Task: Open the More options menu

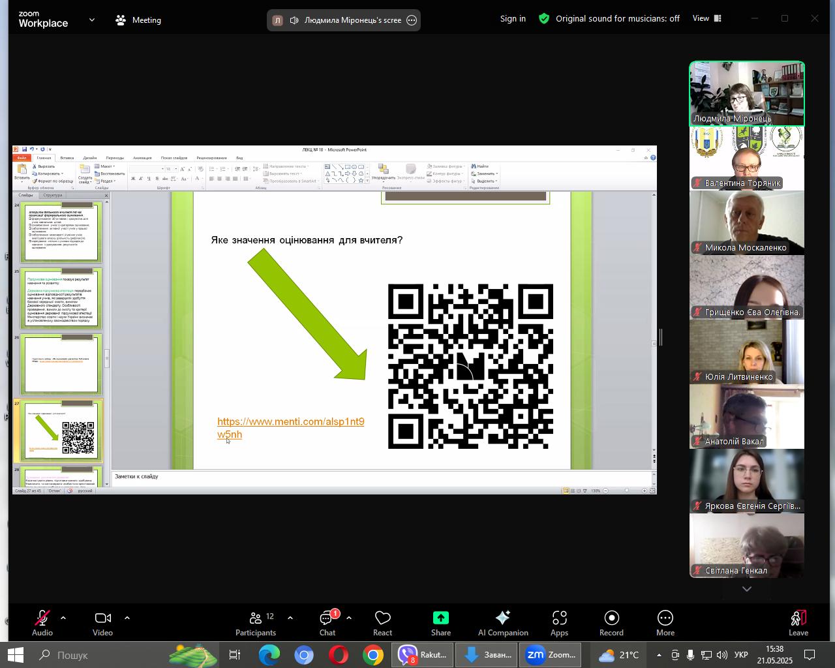Action: click(x=665, y=623)
